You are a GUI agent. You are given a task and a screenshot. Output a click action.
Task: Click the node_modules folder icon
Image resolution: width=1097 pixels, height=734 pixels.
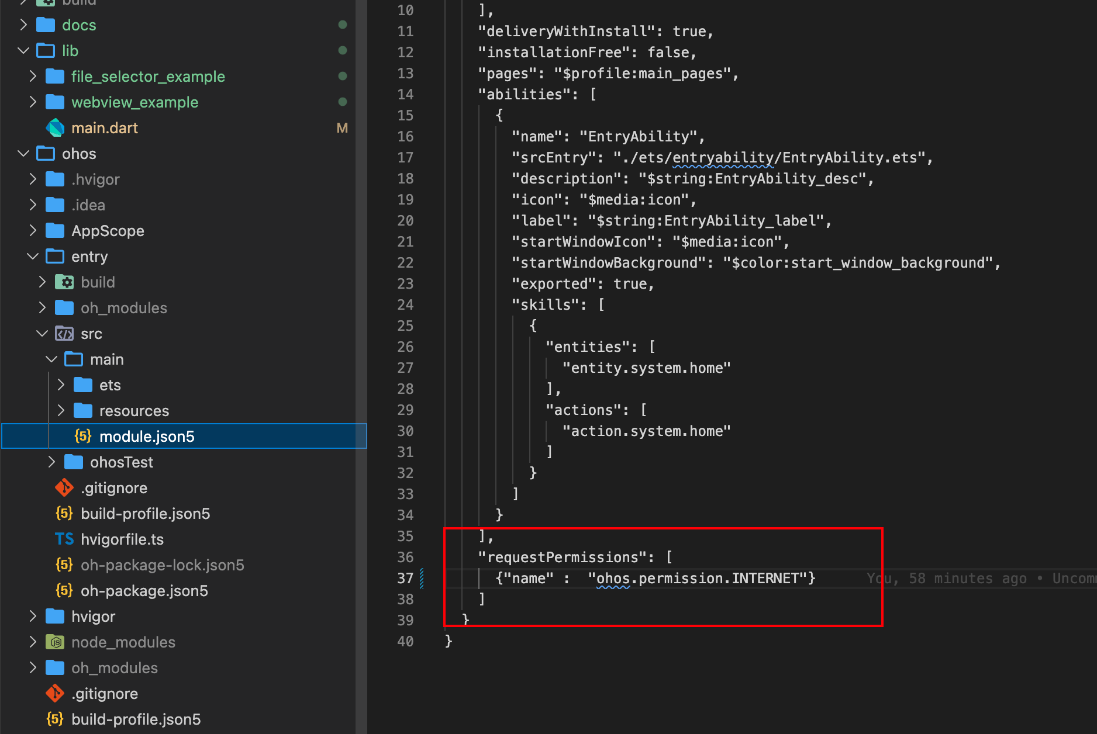pyautogui.click(x=55, y=642)
